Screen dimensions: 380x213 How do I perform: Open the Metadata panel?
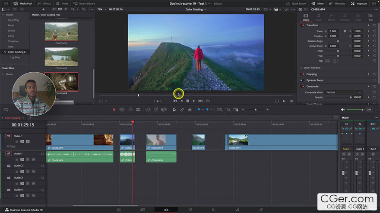337,3
